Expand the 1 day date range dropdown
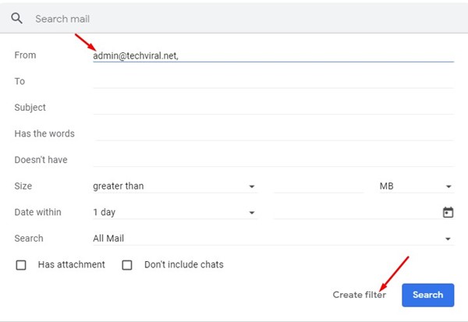Viewport: 468px width, 322px height. coord(175,213)
